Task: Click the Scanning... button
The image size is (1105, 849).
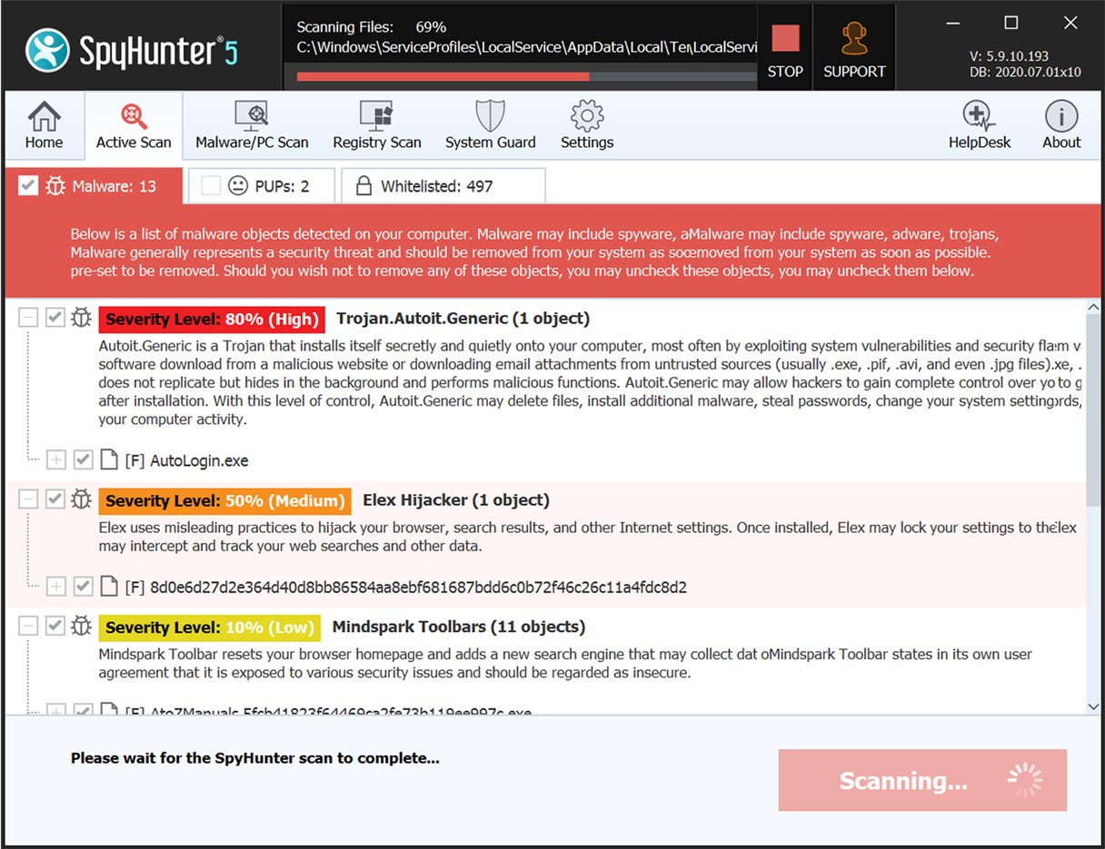Action: click(921, 780)
